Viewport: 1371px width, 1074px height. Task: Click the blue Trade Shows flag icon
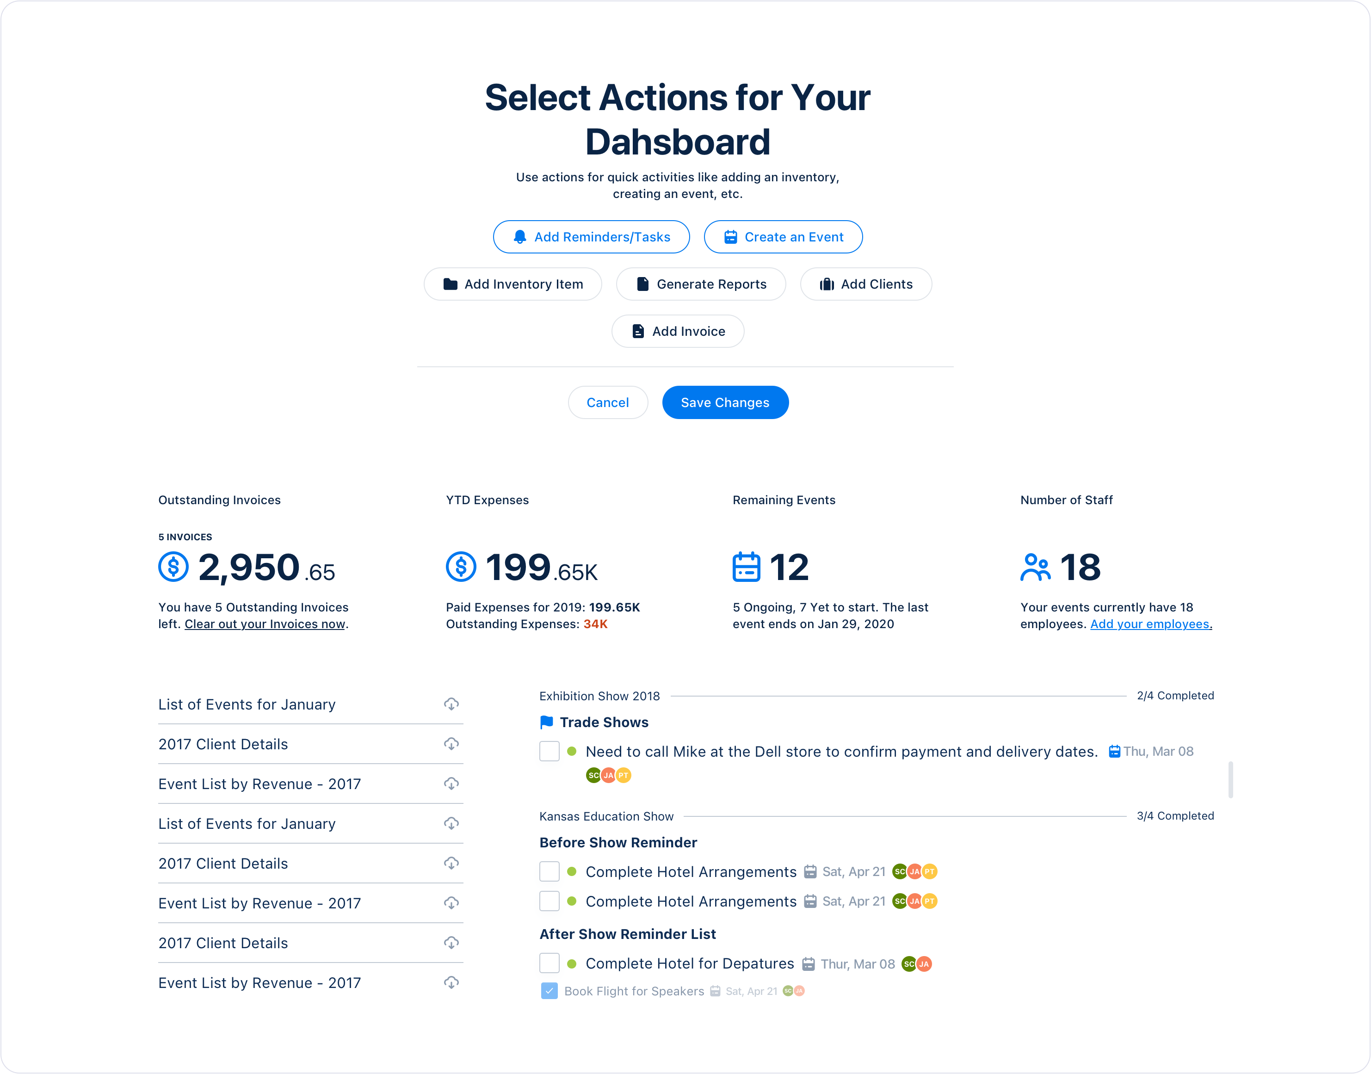pos(547,722)
